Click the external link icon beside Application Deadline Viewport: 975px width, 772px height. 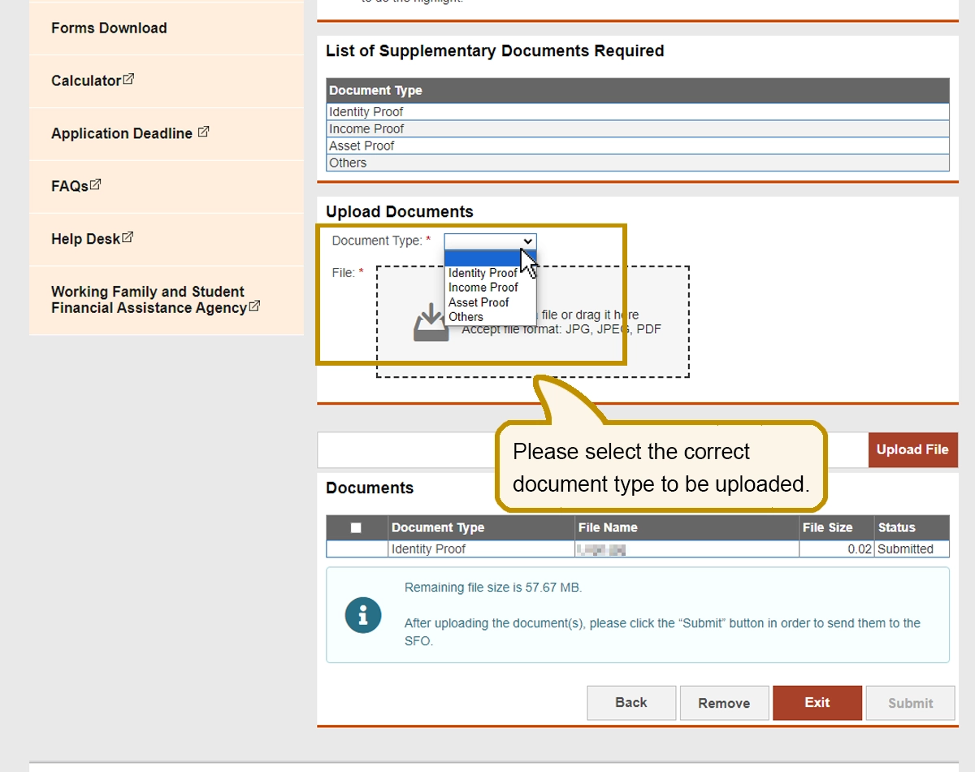pyautogui.click(x=203, y=132)
